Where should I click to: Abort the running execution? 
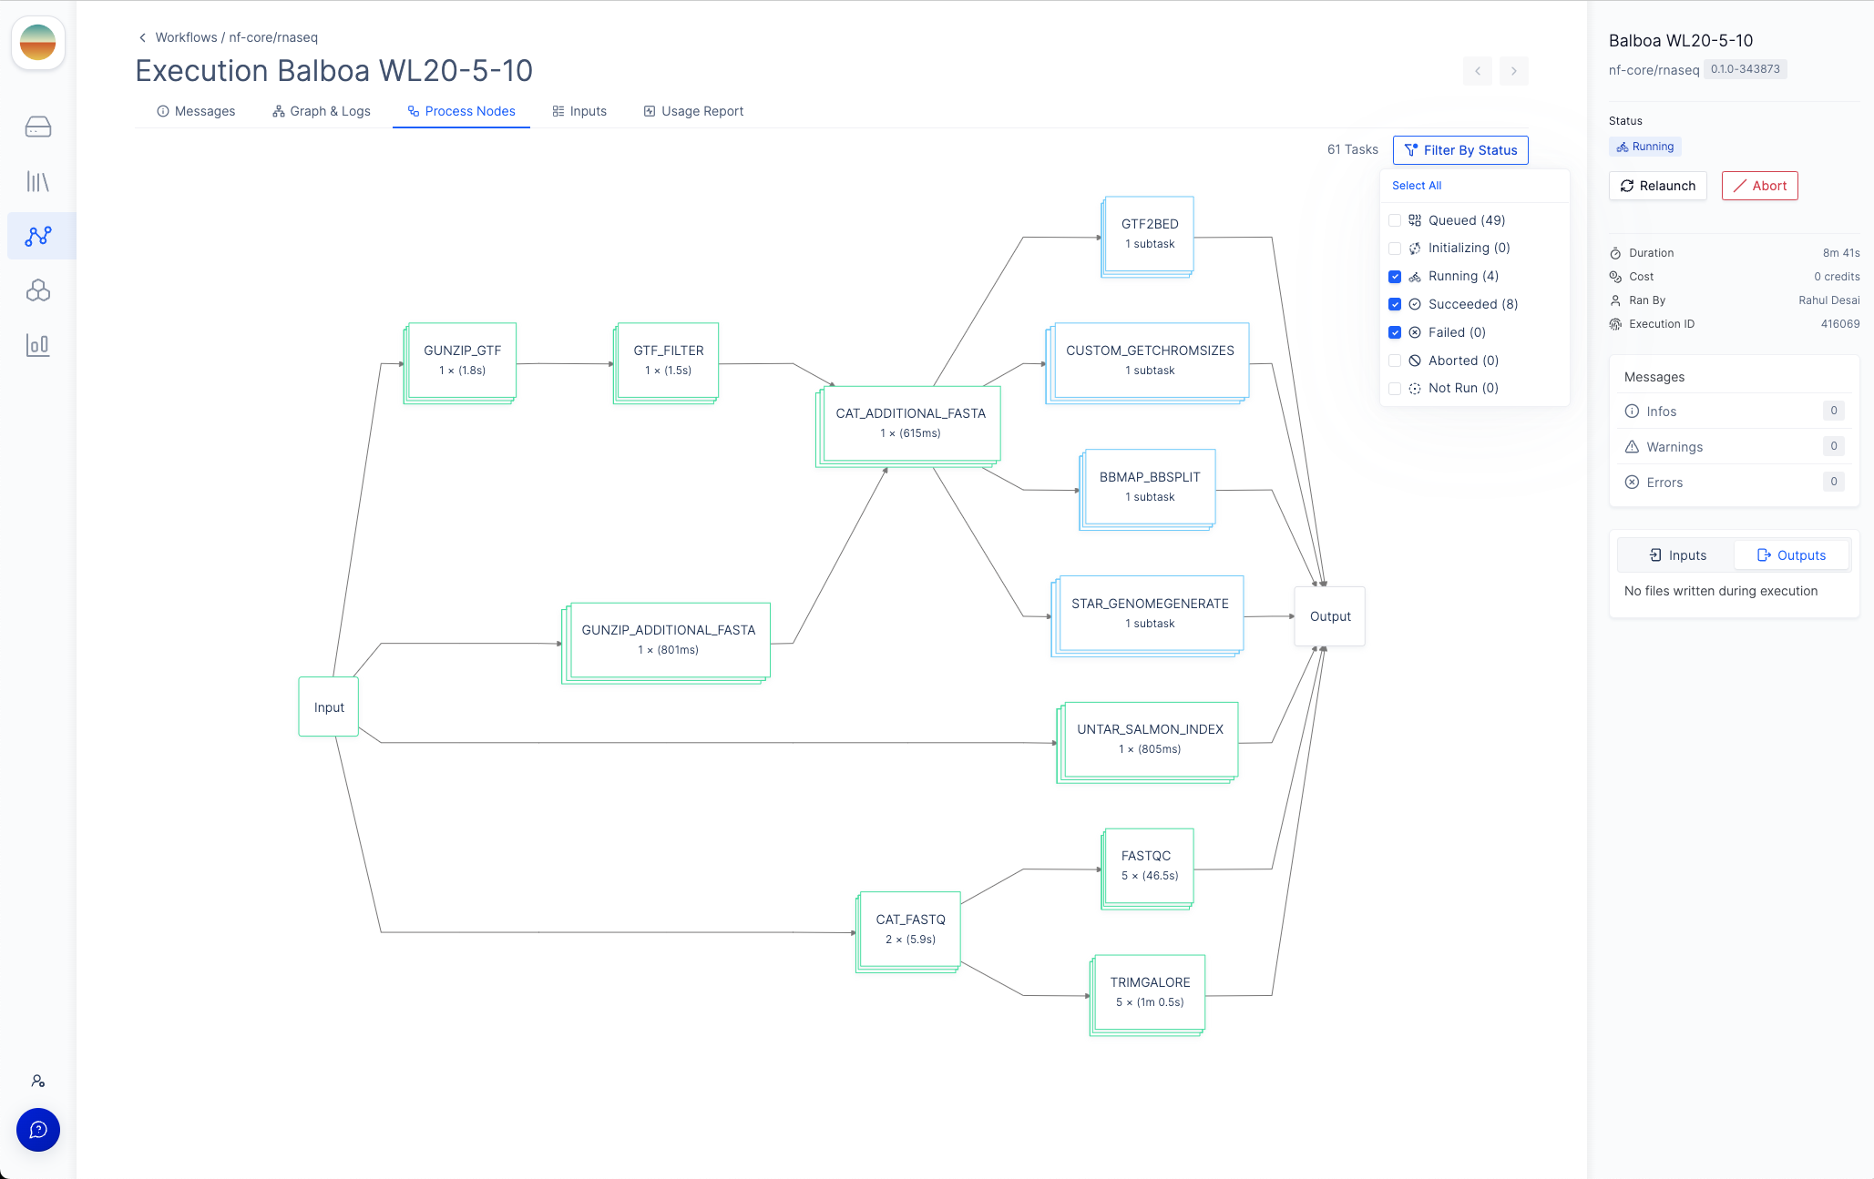coord(1760,186)
